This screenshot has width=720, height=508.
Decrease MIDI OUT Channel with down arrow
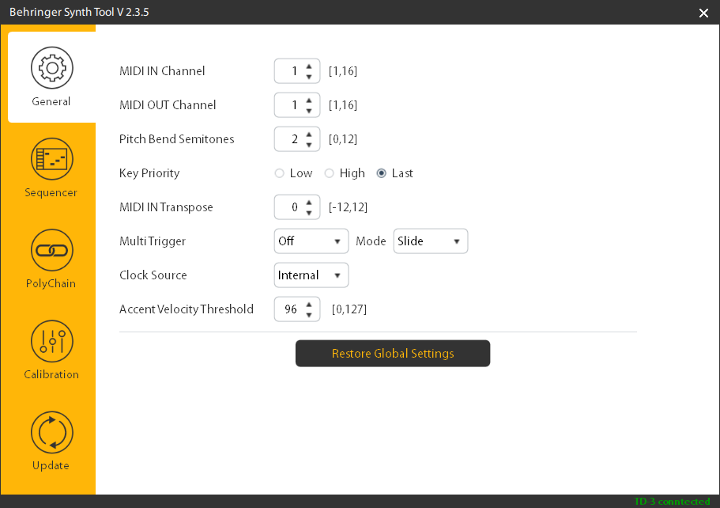click(309, 111)
